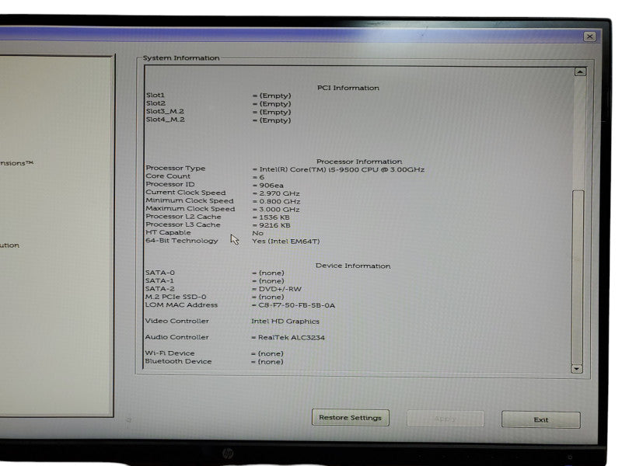
Task: Click the Restore Settings button
Action: [351, 418]
